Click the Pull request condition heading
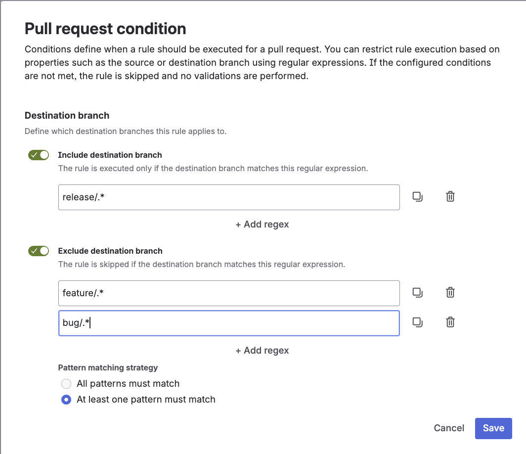Viewport: 526px width, 454px height. coord(105,29)
